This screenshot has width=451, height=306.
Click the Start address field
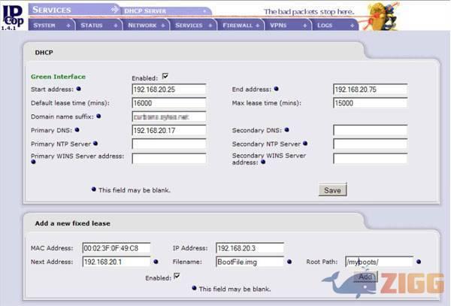click(169, 89)
